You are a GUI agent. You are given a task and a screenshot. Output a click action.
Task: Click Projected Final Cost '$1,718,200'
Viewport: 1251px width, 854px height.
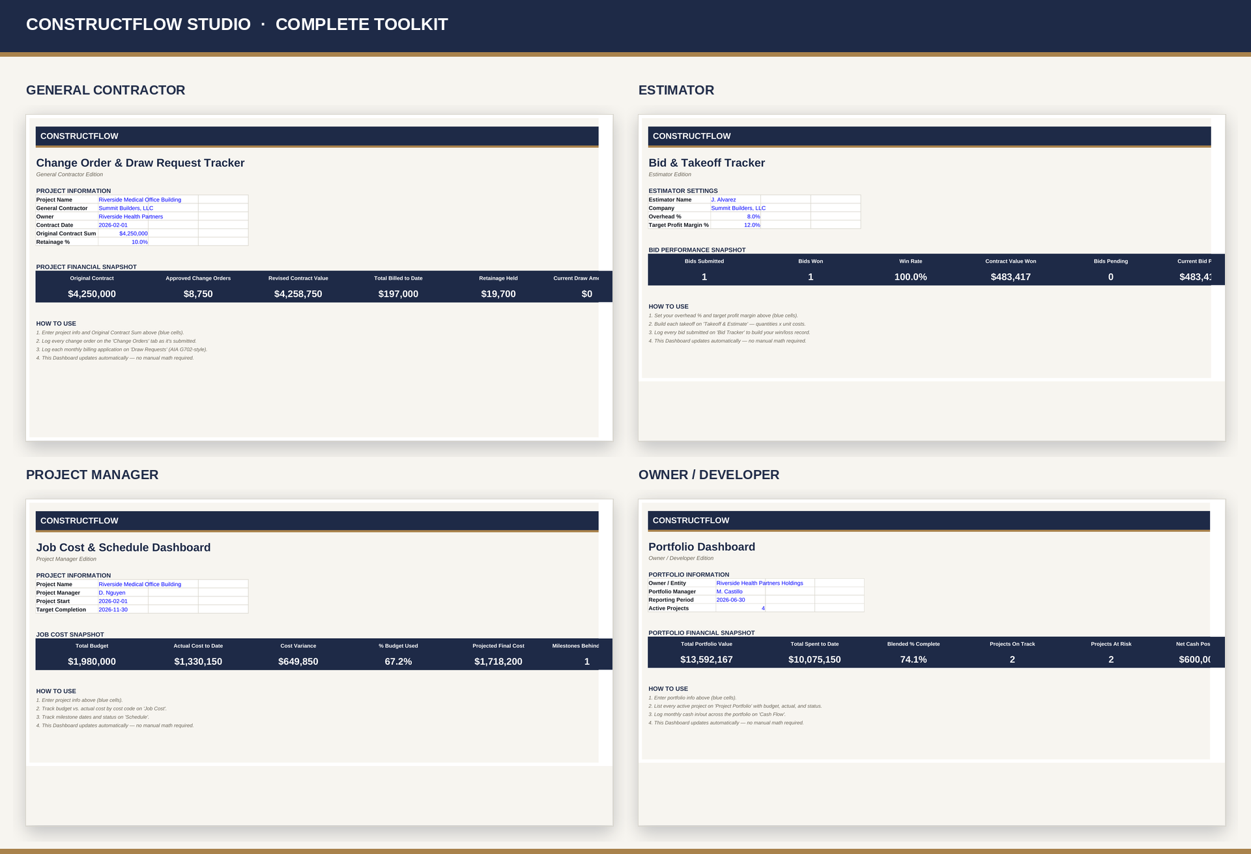coord(498,662)
